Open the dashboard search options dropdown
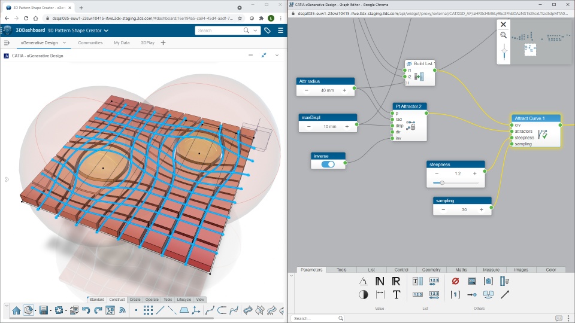Image resolution: width=575 pixels, height=323 pixels. 255,31
